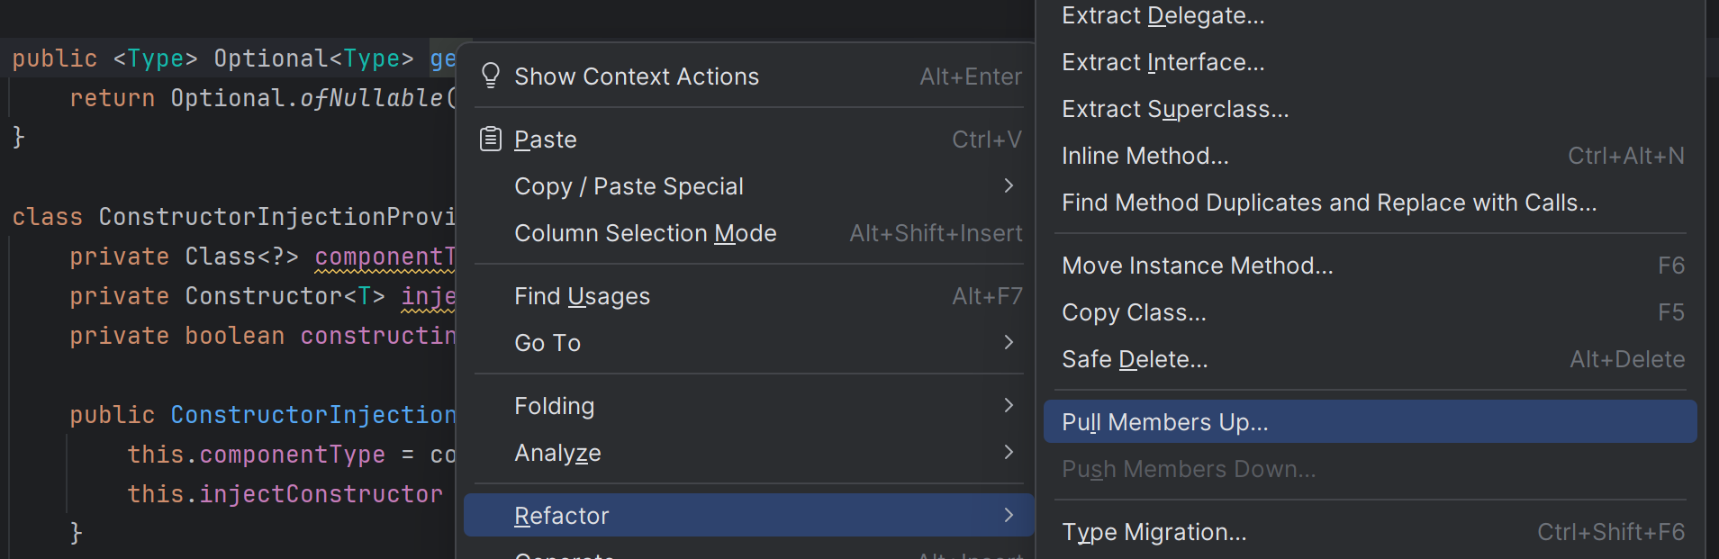Open the Analyze submenu arrow
The height and width of the screenshot is (559, 1719).
(x=1009, y=452)
